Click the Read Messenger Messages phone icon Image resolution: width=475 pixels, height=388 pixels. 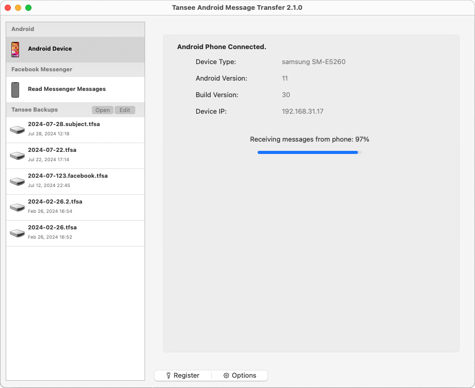(15, 90)
